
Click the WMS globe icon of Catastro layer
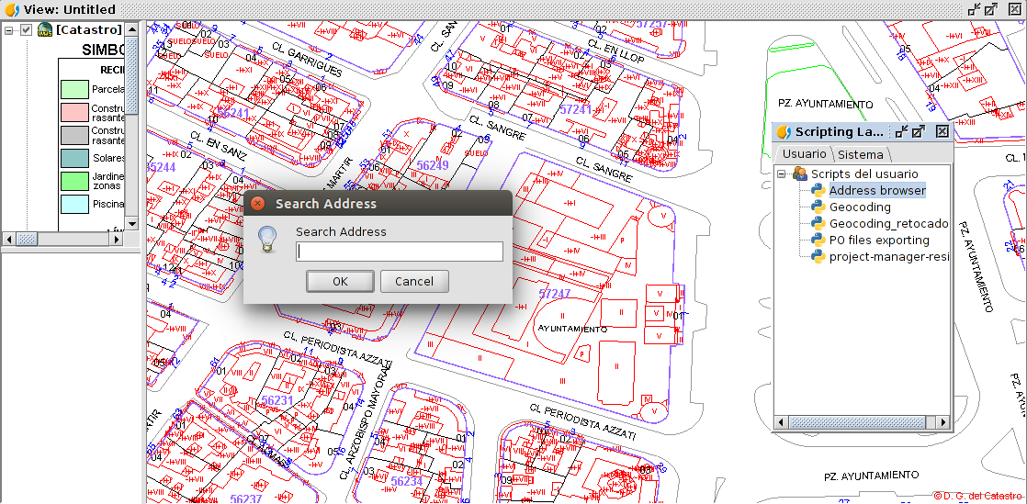(x=44, y=30)
